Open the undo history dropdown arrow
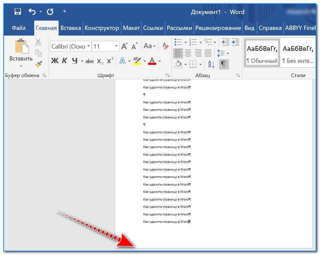320x255 pixels. point(41,12)
